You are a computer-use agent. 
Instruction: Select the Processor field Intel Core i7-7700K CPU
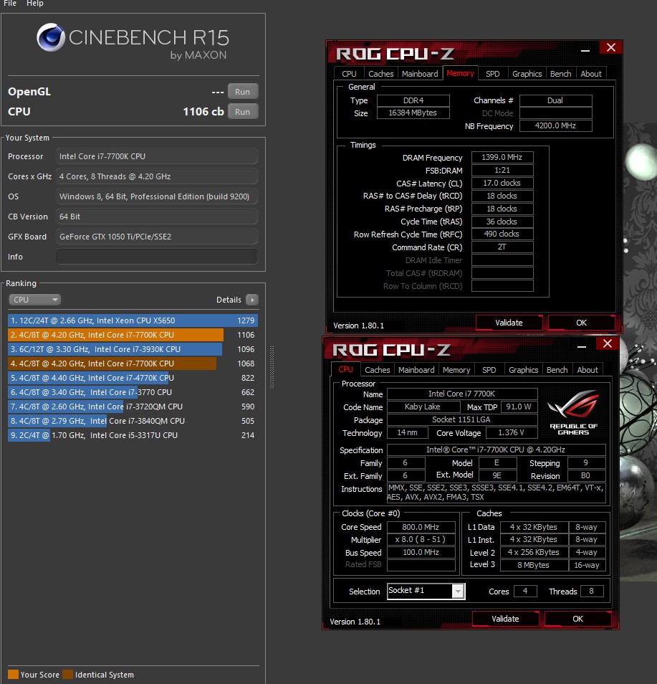click(x=156, y=156)
